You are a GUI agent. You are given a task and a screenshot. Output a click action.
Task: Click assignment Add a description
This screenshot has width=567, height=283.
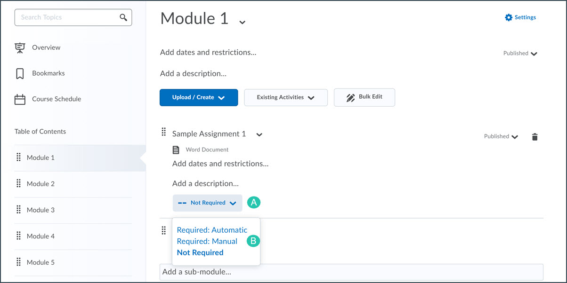[x=205, y=184]
